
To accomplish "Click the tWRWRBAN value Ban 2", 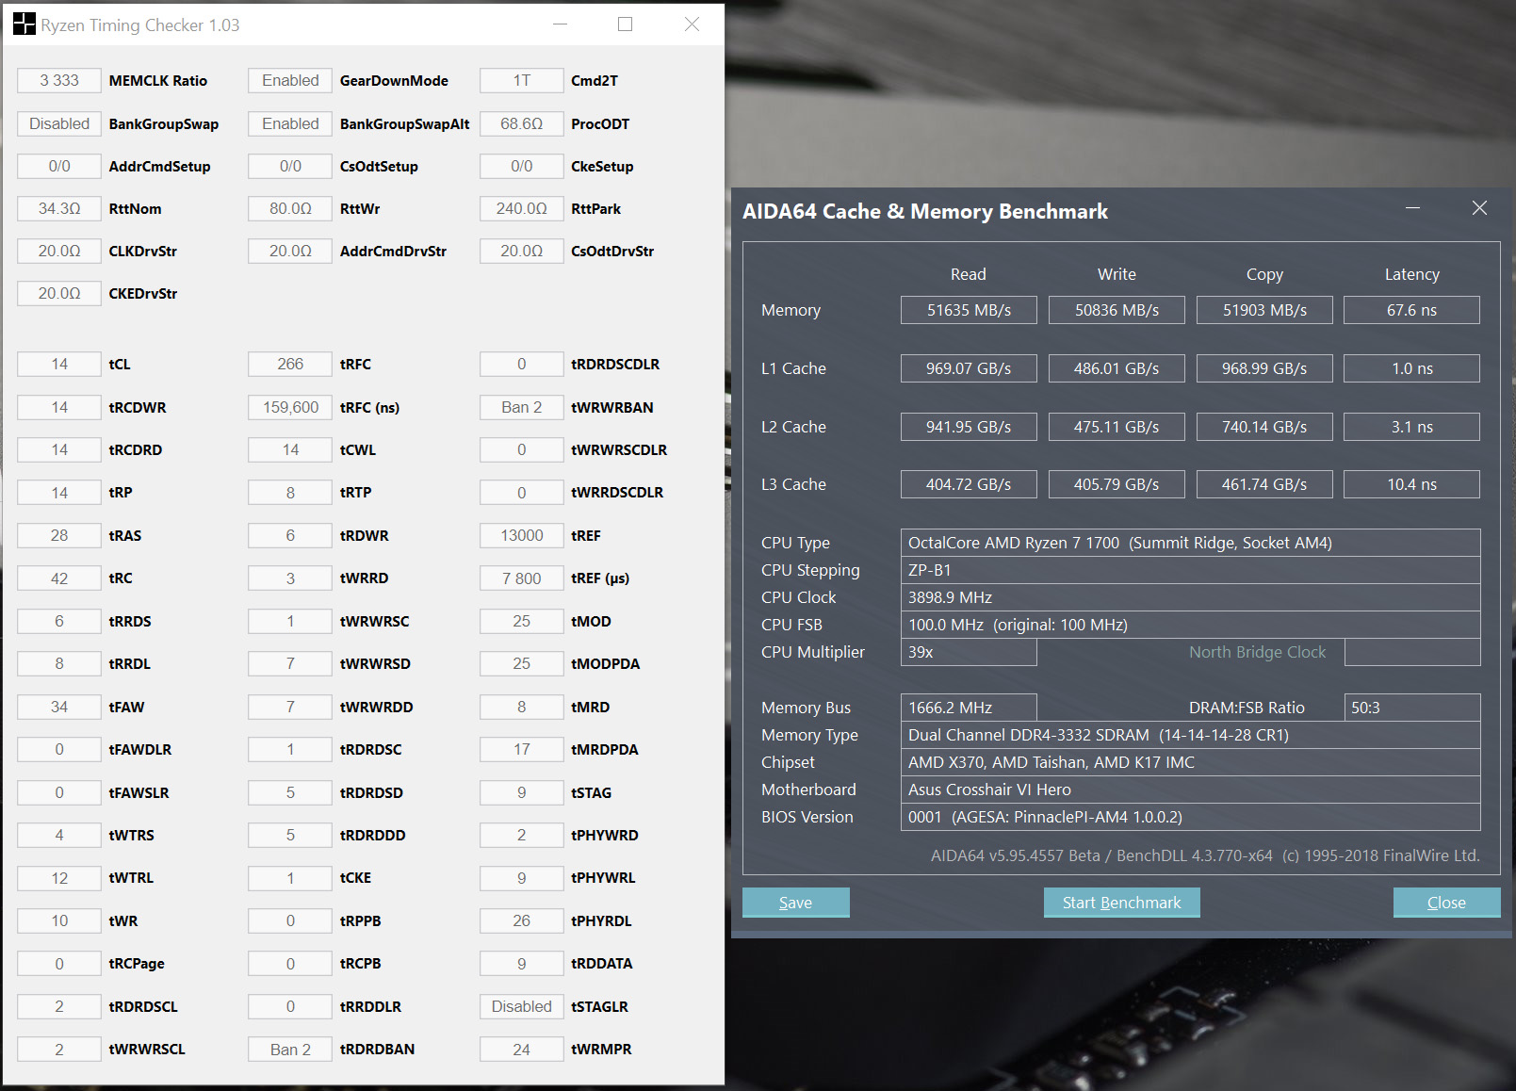I will pyautogui.click(x=521, y=407).
